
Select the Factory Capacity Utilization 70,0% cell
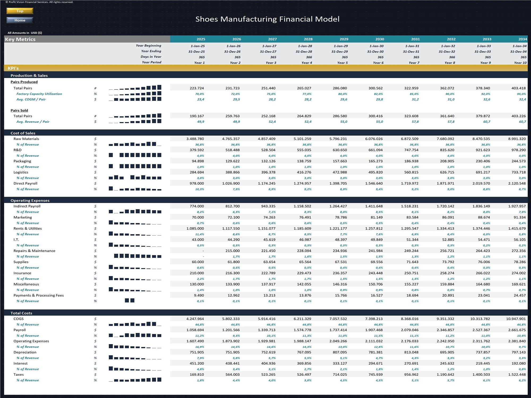click(200, 94)
